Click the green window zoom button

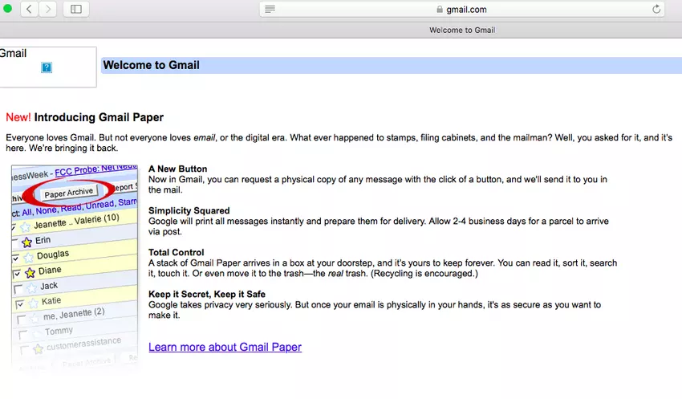7,8
